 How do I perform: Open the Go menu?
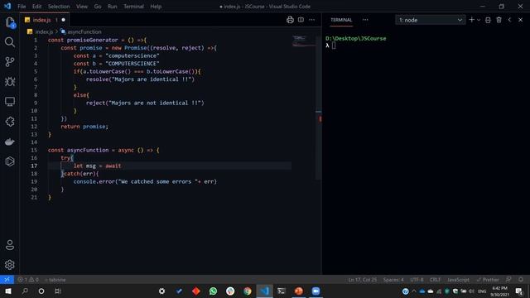[98, 7]
